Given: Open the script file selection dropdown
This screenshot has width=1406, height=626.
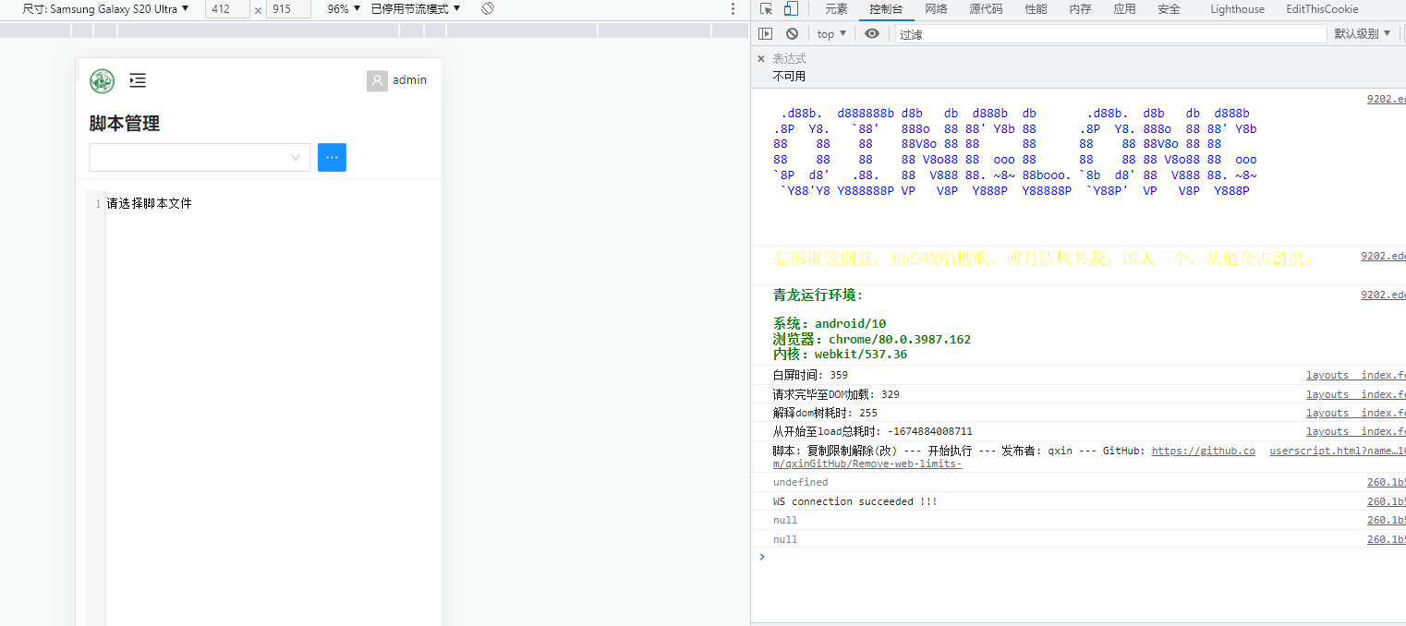Looking at the screenshot, I should click(x=200, y=157).
